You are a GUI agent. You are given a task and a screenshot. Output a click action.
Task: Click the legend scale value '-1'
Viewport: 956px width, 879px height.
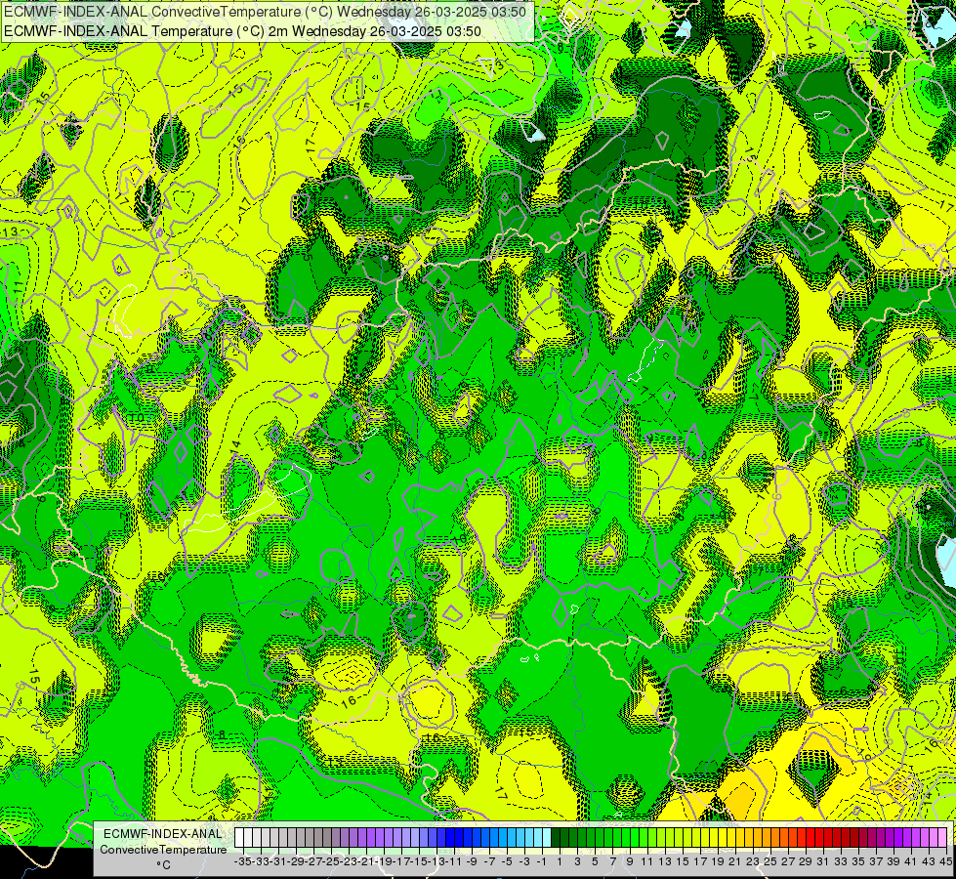541,862
